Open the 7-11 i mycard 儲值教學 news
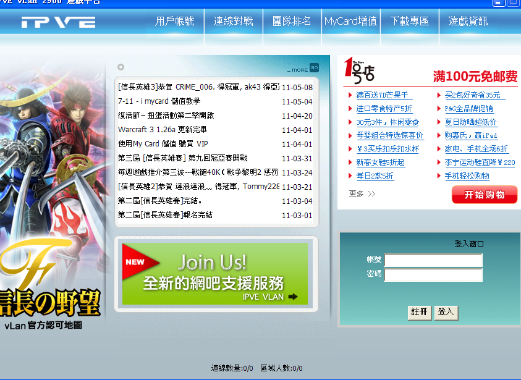 (x=159, y=101)
